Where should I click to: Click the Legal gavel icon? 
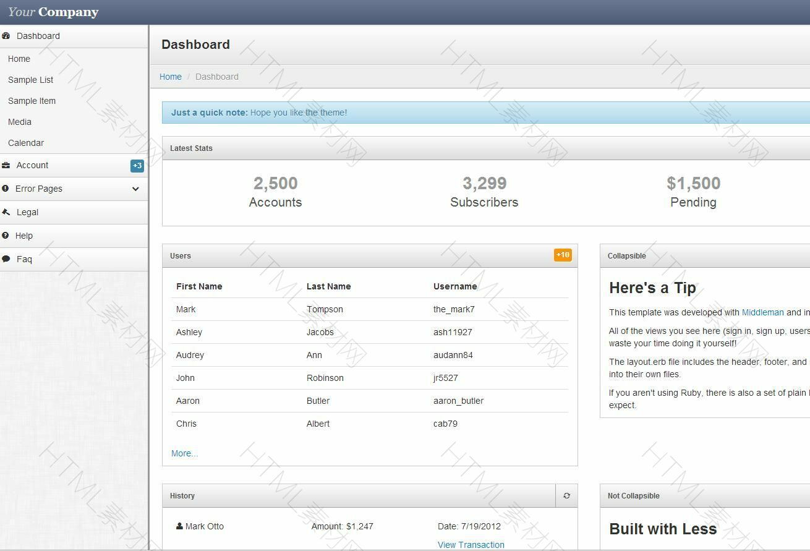(6, 212)
